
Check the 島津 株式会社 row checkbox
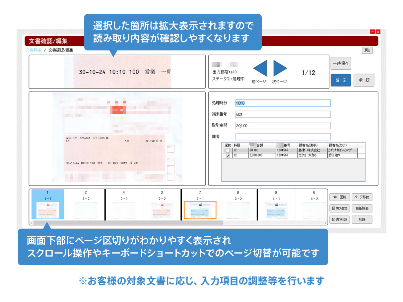click(x=228, y=151)
